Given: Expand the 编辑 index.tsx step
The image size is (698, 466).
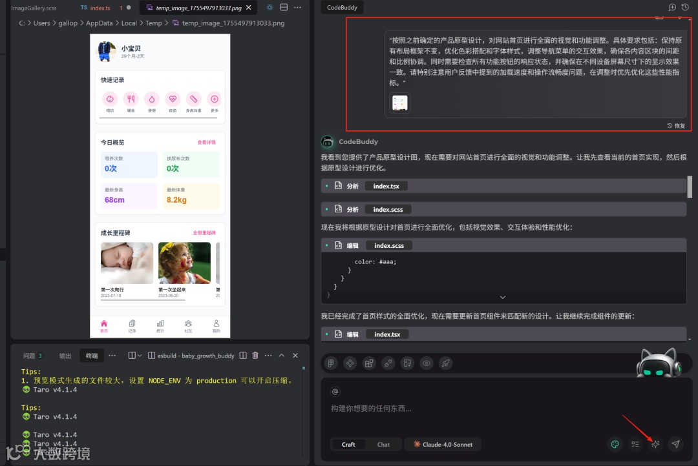Looking at the screenshot, I should tap(503, 334).
